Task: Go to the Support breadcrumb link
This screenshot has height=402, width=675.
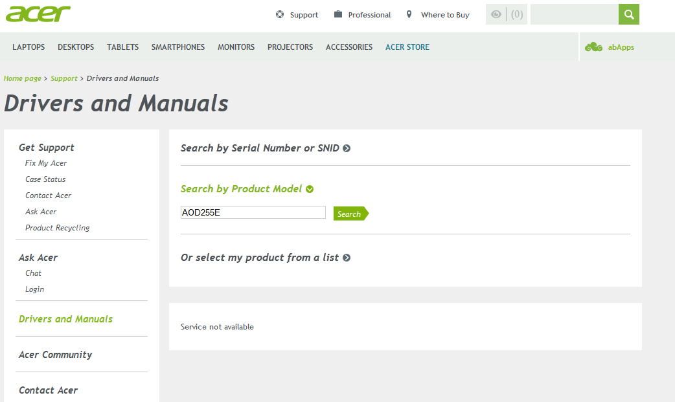Action: coord(63,78)
